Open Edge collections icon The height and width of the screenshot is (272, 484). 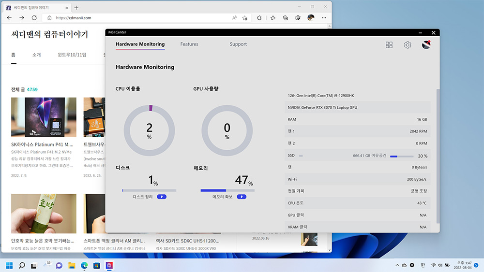click(x=286, y=18)
